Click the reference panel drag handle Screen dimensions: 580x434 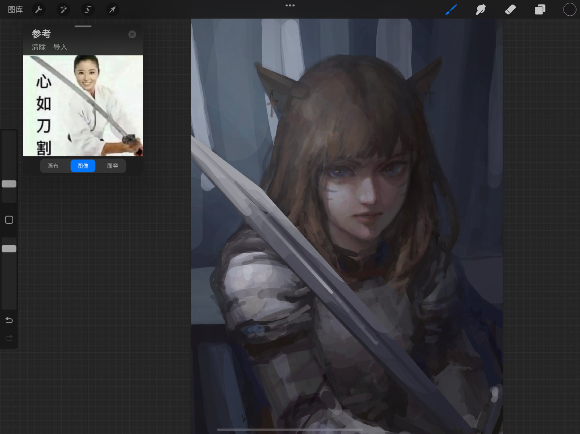[x=83, y=27]
